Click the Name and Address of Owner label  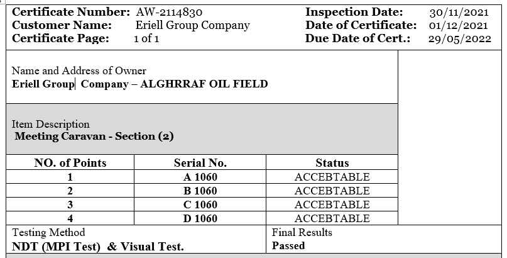[x=79, y=70]
